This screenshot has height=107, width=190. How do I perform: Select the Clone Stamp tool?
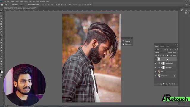click(x=1, y=35)
